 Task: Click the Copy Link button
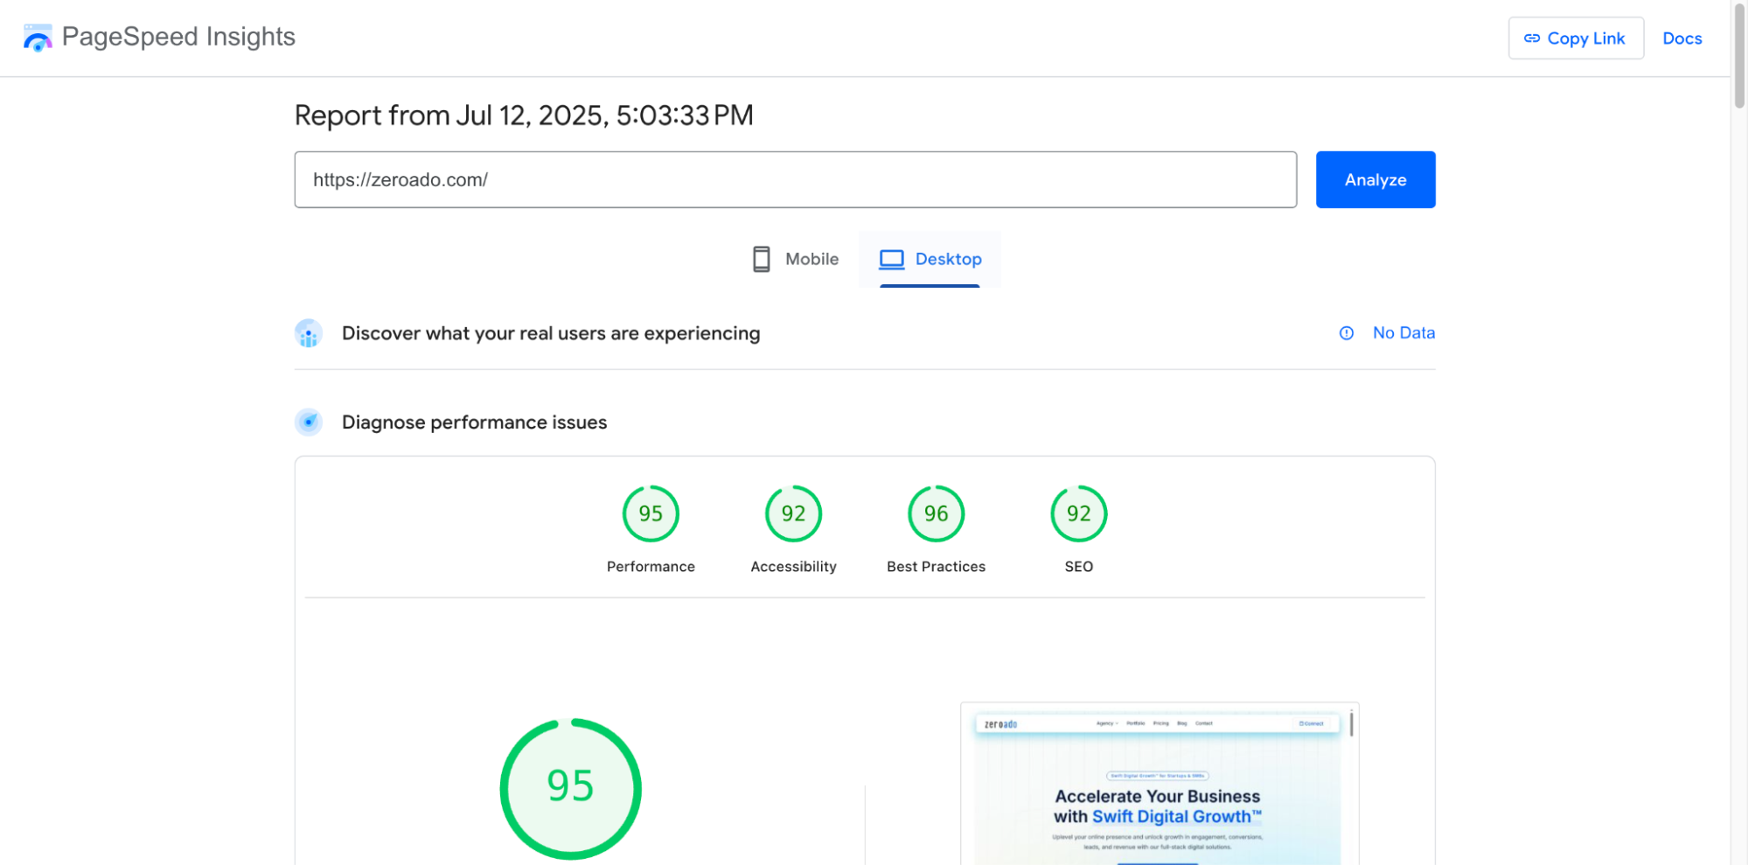tap(1575, 38)
